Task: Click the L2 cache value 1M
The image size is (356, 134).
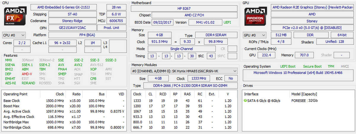Action: click(93, 43)
